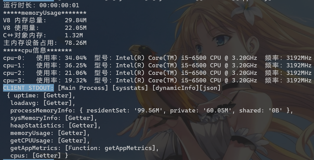Click the 3192MHz frequency on cpu-0 row
The width and height of the screenshot is (314, 160).
pyautogui.click(x=299, y=58)
